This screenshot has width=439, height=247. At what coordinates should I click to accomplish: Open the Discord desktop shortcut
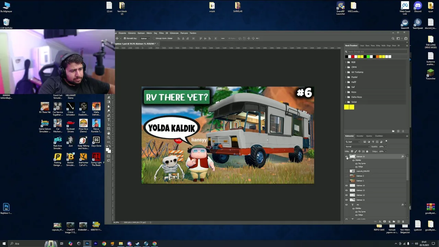418,7
